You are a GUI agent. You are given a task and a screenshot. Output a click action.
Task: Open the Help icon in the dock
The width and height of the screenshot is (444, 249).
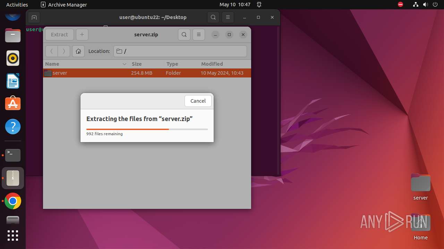click(13, 127)
